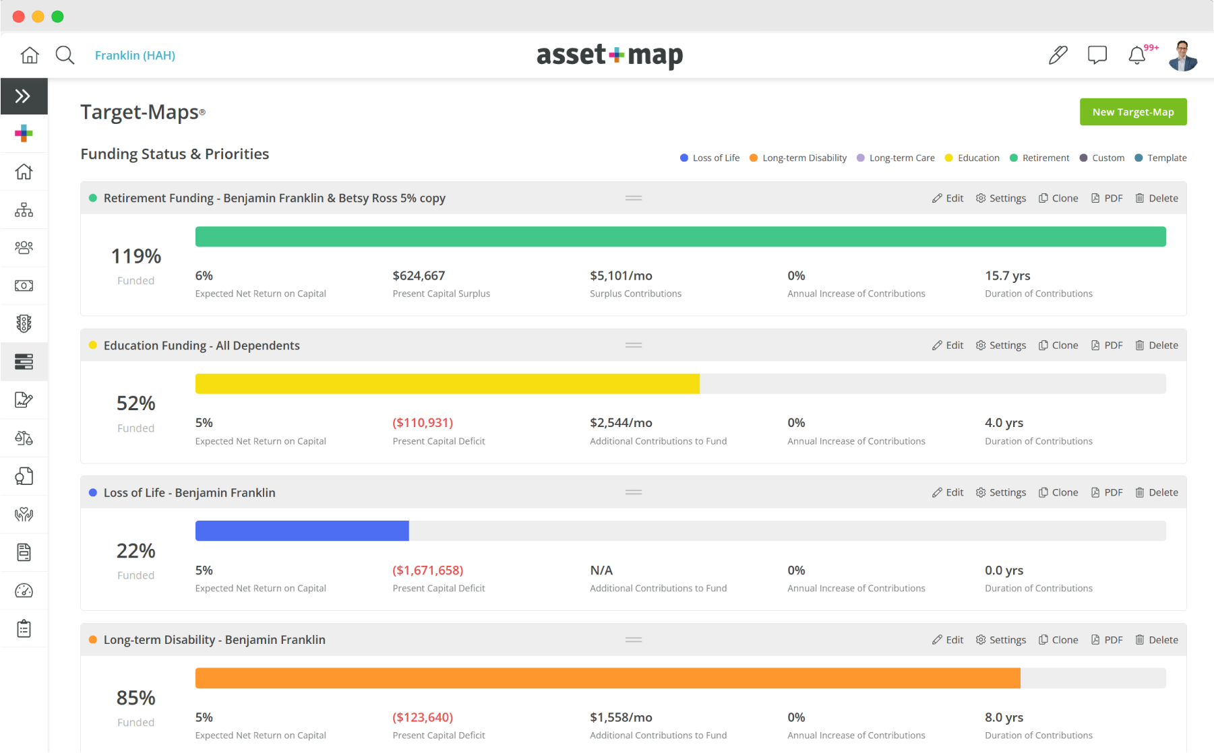Open the gauge dashboard sidebar icon
1214x753 pixels.
pyautogui.click(x=24, y=591)
